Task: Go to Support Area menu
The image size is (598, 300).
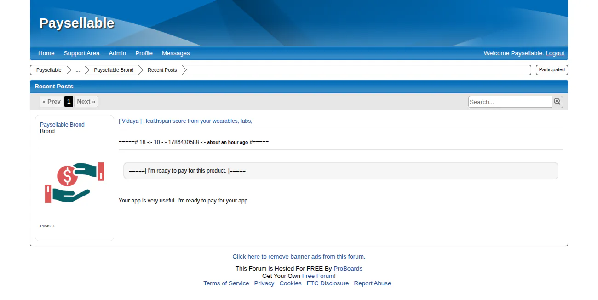Action: 81,53
